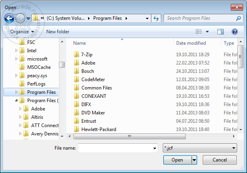The height and width of the screenshot is (173, 247).
Task: Sort by the Date modified column
Action: point(191,43)
